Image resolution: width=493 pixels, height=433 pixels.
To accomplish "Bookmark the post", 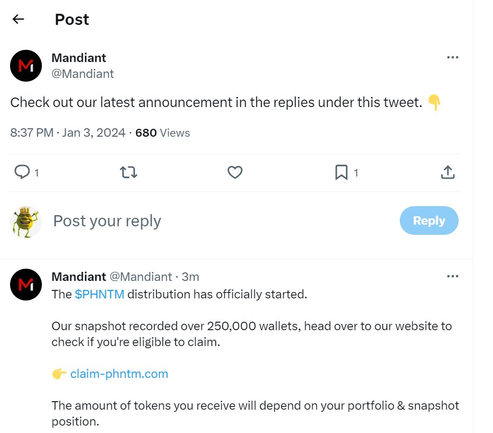I will pyautogui.click(x=342, y=172).
